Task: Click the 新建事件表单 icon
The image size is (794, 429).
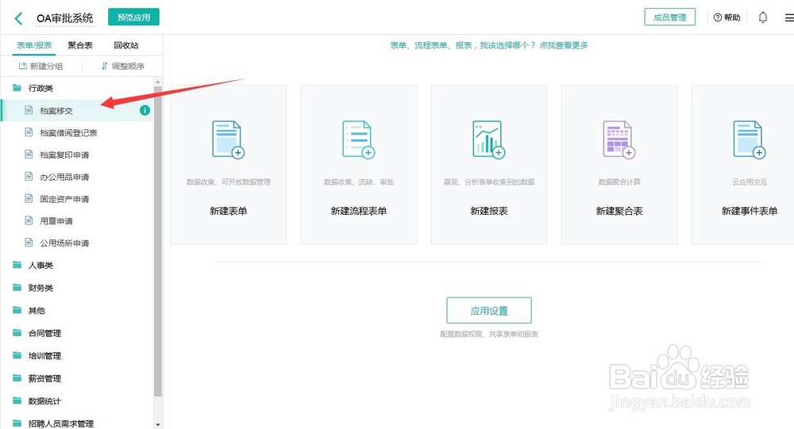Action: (750, 140)
